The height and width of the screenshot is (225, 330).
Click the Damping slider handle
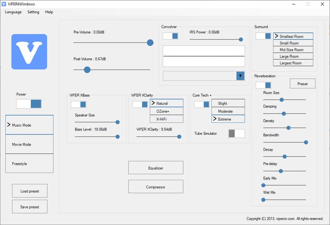point(284,113)
